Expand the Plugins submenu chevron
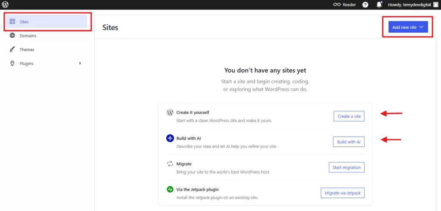Image resolution: width=441 pixels, height=211 pixels. 80,64
